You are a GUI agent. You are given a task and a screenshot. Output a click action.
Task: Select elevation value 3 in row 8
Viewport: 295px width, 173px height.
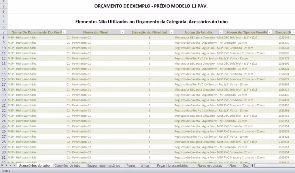(x=150, y=38)
